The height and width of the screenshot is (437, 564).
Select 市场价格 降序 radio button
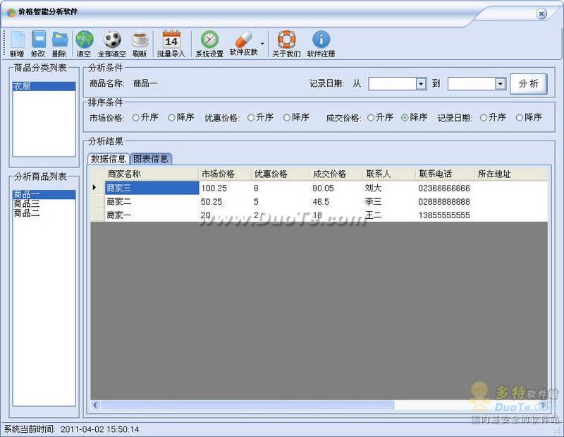(171, 117)
